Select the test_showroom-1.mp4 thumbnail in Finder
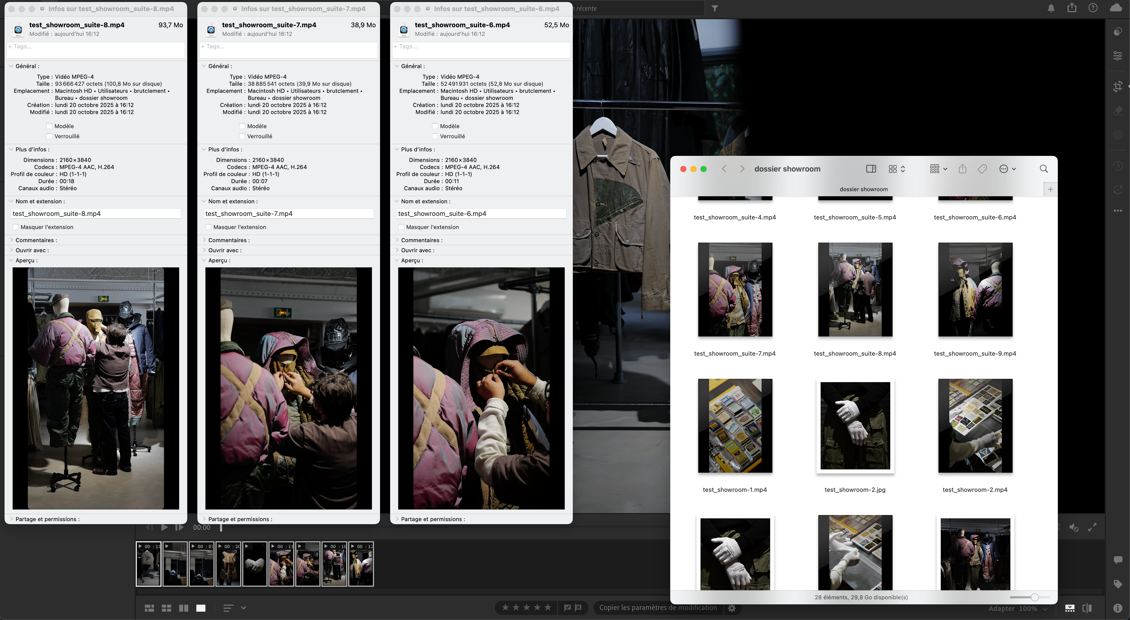 click(735, 426)
